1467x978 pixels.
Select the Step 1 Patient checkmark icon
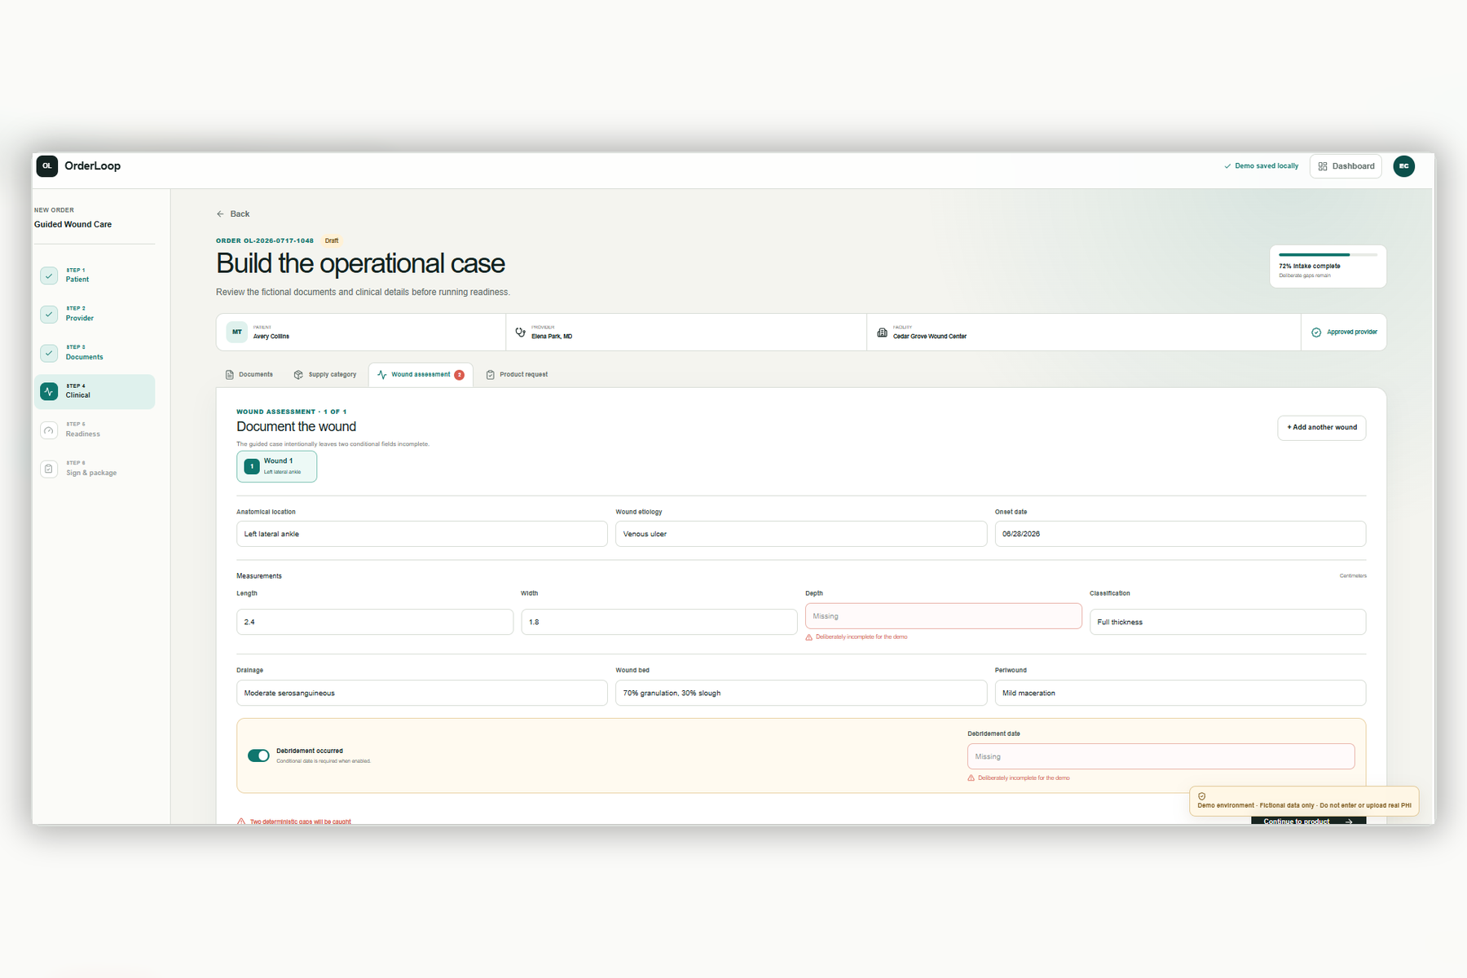(49, 275)
